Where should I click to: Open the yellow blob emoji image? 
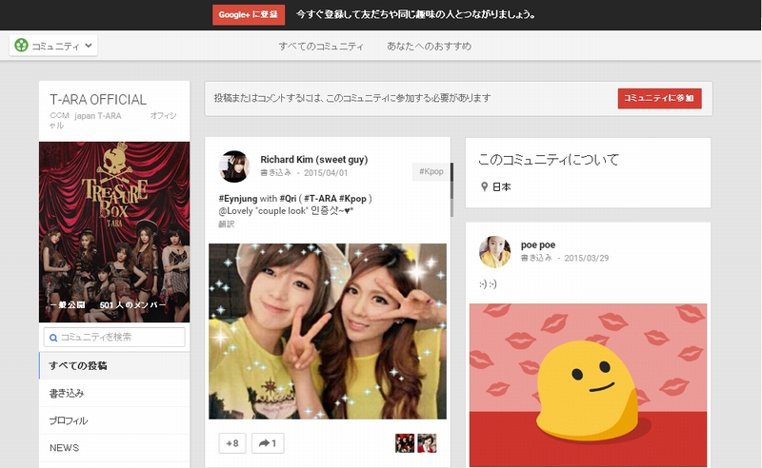588,385
